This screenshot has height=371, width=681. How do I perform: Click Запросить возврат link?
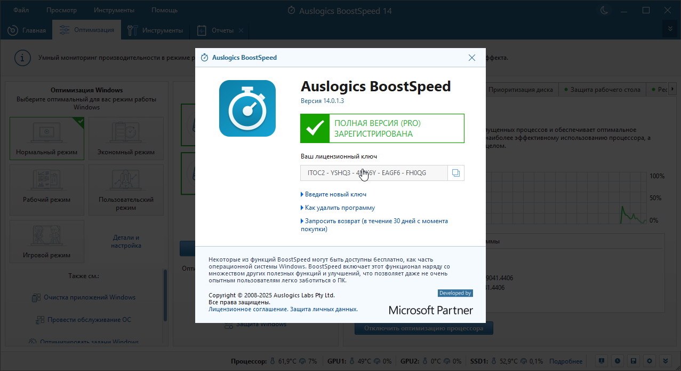(374, 225)
